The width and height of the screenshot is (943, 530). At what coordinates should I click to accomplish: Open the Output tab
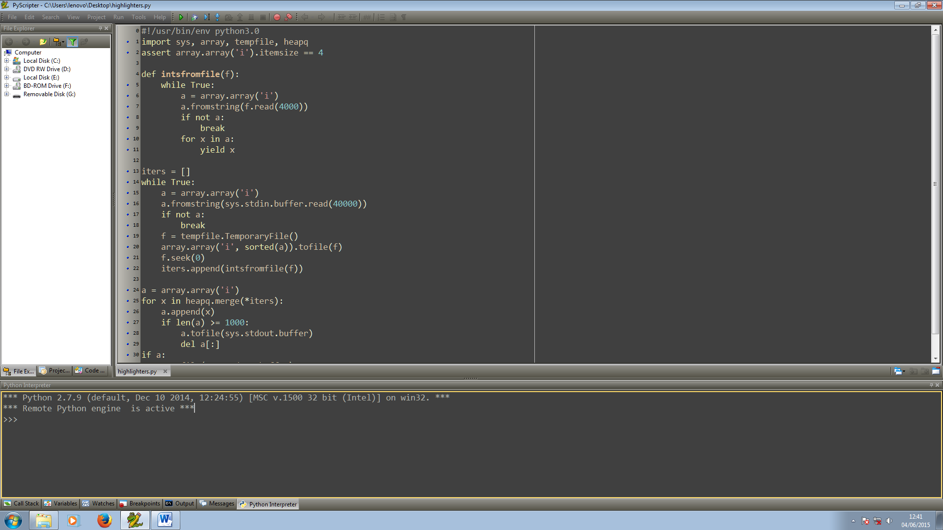pyautogui.click(x=180, y=503)
